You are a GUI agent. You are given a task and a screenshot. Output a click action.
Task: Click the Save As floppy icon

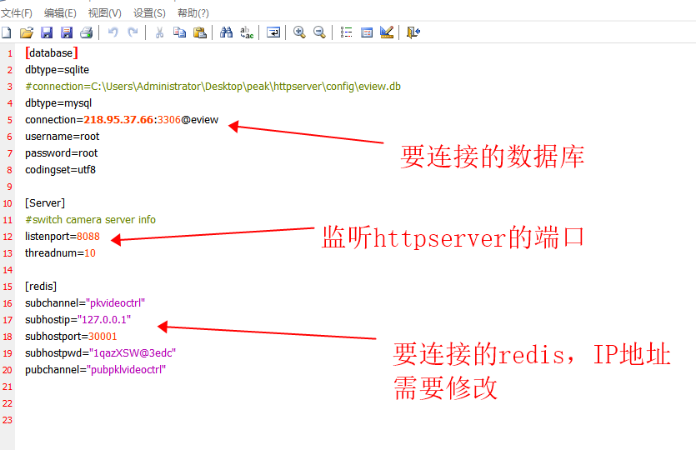(x=67, y=32)
